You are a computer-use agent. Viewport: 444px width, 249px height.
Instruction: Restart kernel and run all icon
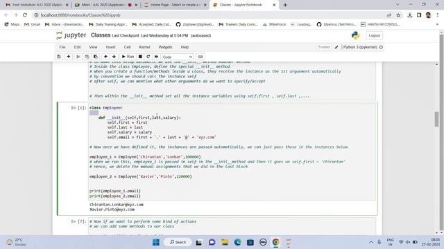click(156, 57)
